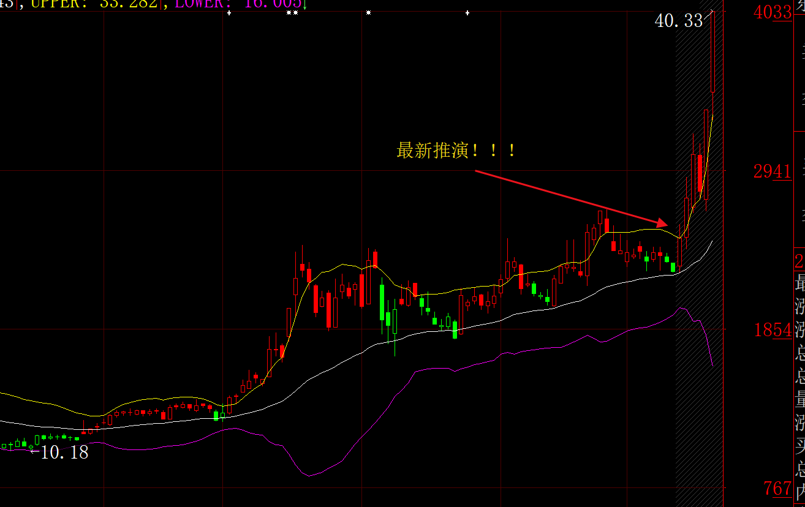Click the 10.18 low price label
The image size is (805, 507).
[64, 453]
